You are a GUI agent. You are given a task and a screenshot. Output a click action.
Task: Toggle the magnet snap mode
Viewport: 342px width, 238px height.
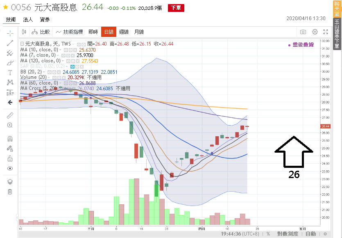10,139
